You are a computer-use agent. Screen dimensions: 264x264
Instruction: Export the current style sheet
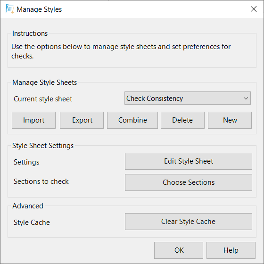(x=82, y=120)
